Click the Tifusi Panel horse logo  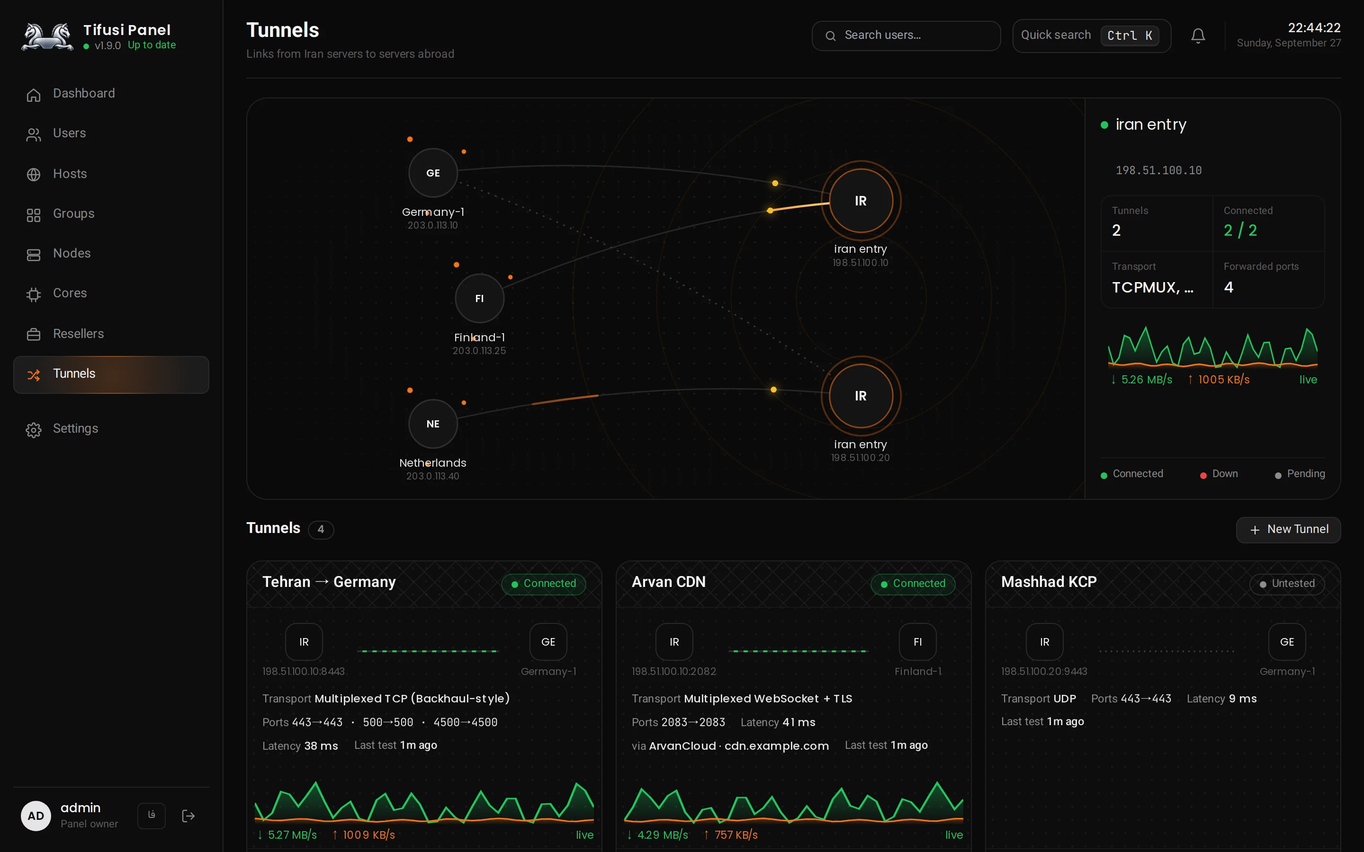click(x=47, y=36)
